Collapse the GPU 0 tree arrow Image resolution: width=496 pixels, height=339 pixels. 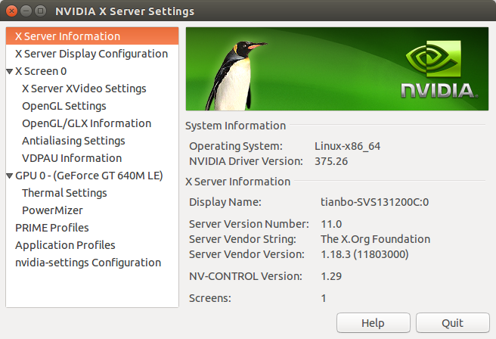(10, 176)
